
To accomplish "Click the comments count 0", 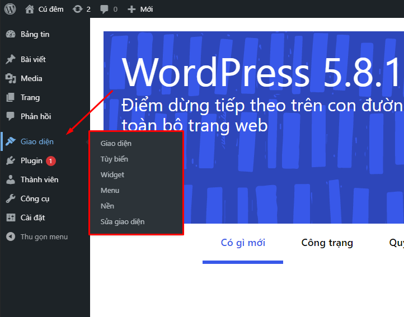I will pyautogui.click(x=115, y=10).
